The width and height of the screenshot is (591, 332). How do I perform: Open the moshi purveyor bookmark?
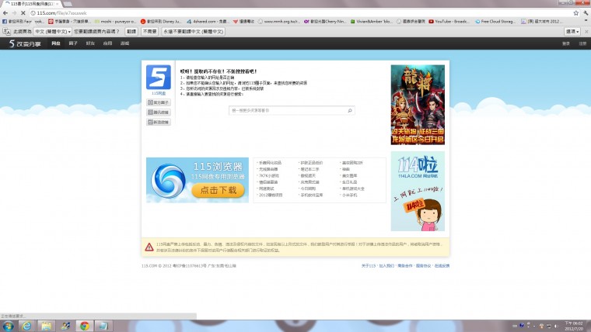coord(115,22)
